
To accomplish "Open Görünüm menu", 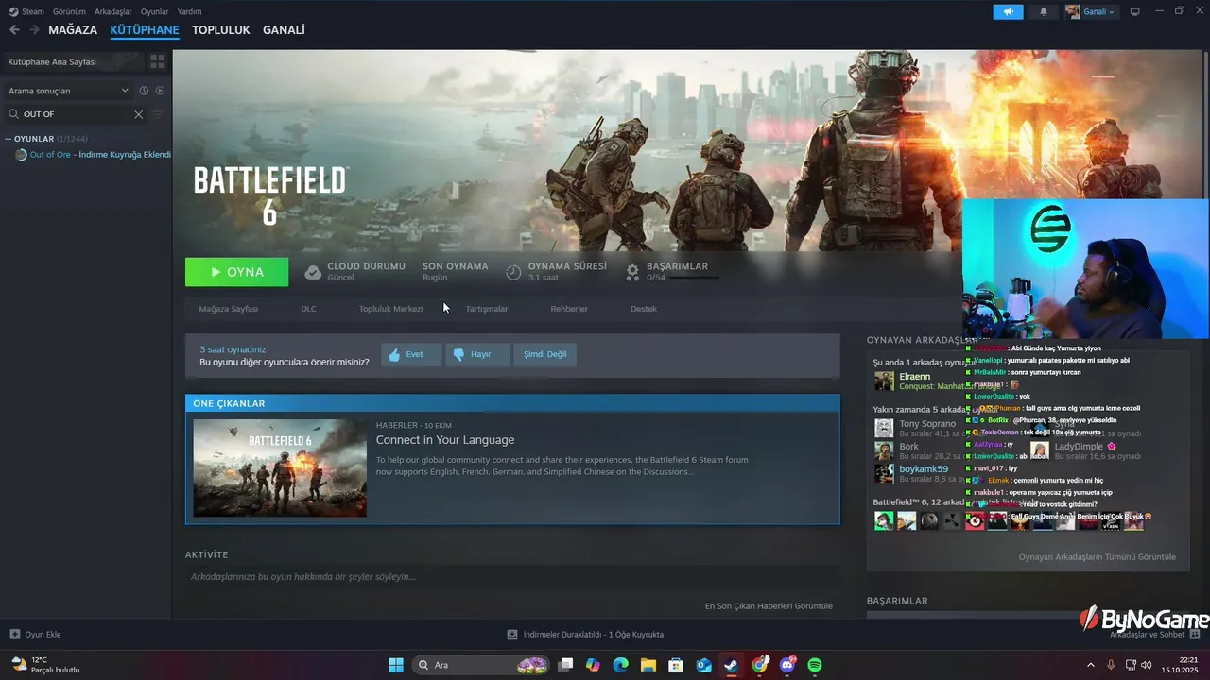I will 69,11.
